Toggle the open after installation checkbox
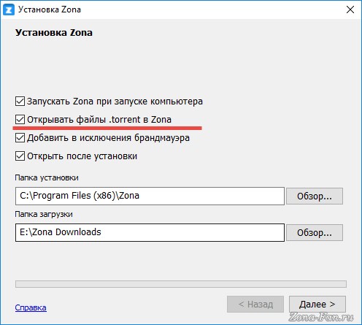Screen dimensions: 362x325 pyautogui.click(x=20, y=156)
